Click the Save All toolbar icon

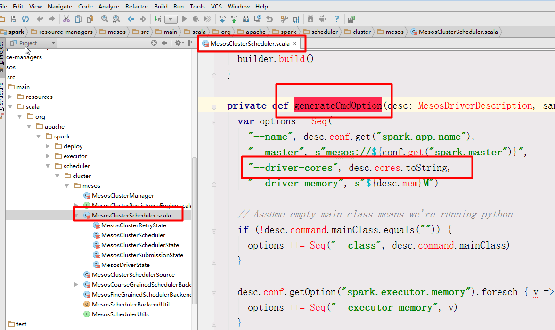[14, 19]
